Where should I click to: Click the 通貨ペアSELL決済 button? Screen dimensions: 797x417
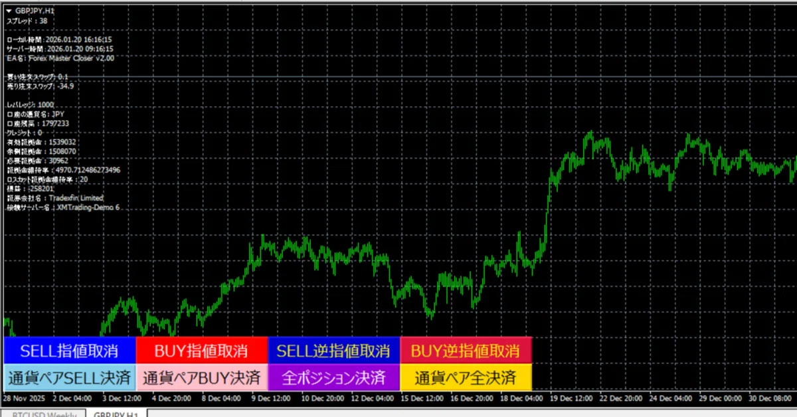[x=69, y=377]
